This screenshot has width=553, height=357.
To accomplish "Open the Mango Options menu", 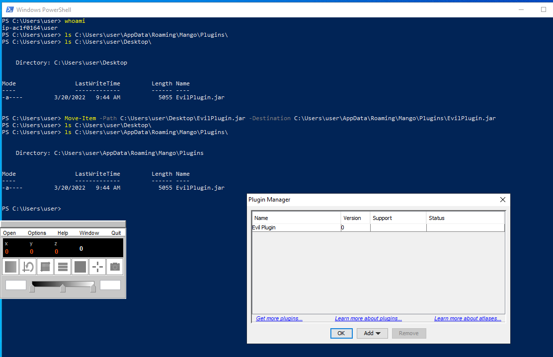I will [x=37, y=233].
